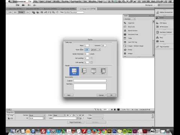
Task: Click the Live view button
Action: (28, 12)
